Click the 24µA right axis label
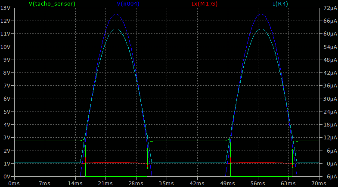The height and width of the screenshot is (187, 338). pyautogui.click(x=330, y=112)
